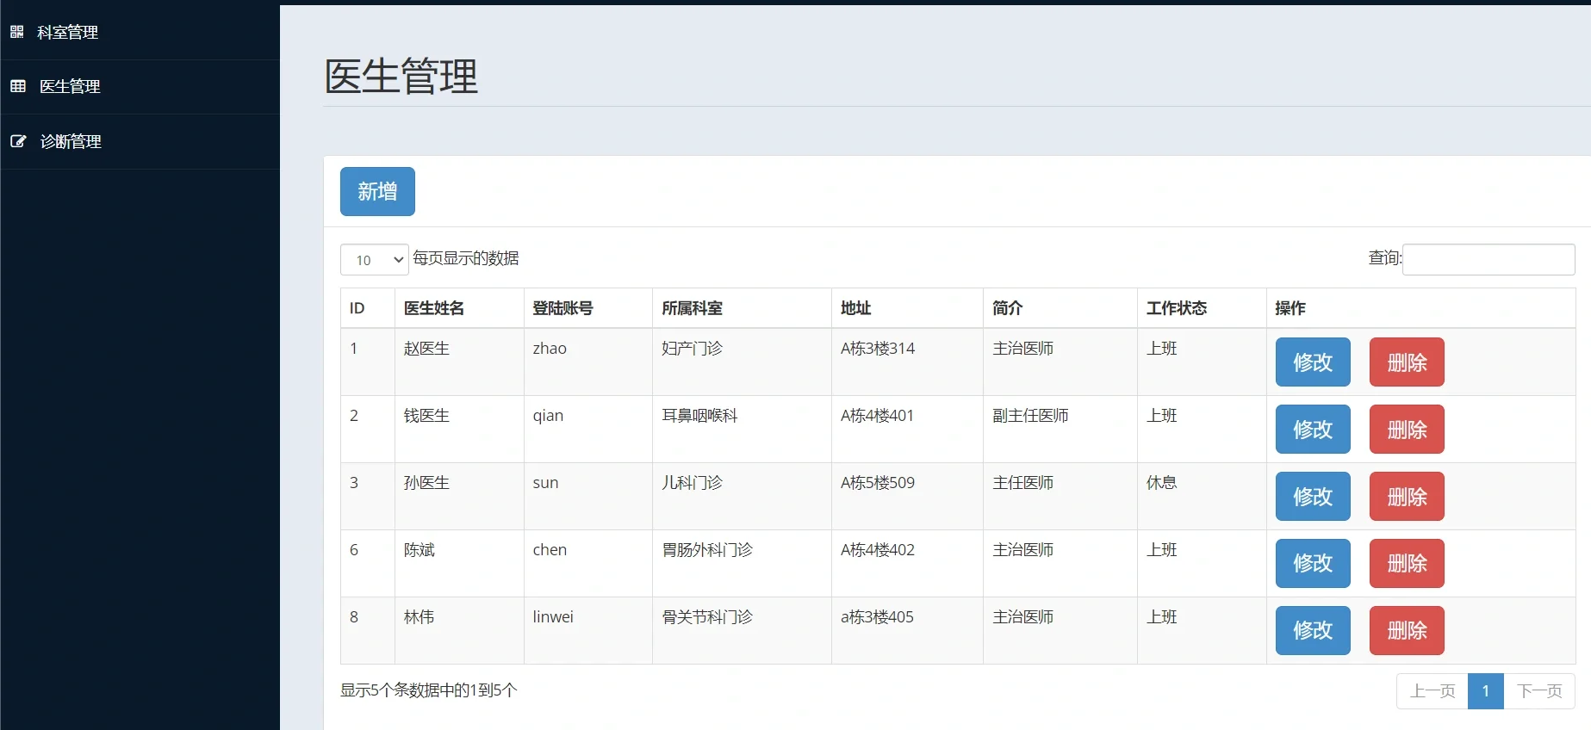The height and width of the screenshot is (730, 1591).
Task: Click the A栋5楼509 address cell
Action: coord(907,496)
